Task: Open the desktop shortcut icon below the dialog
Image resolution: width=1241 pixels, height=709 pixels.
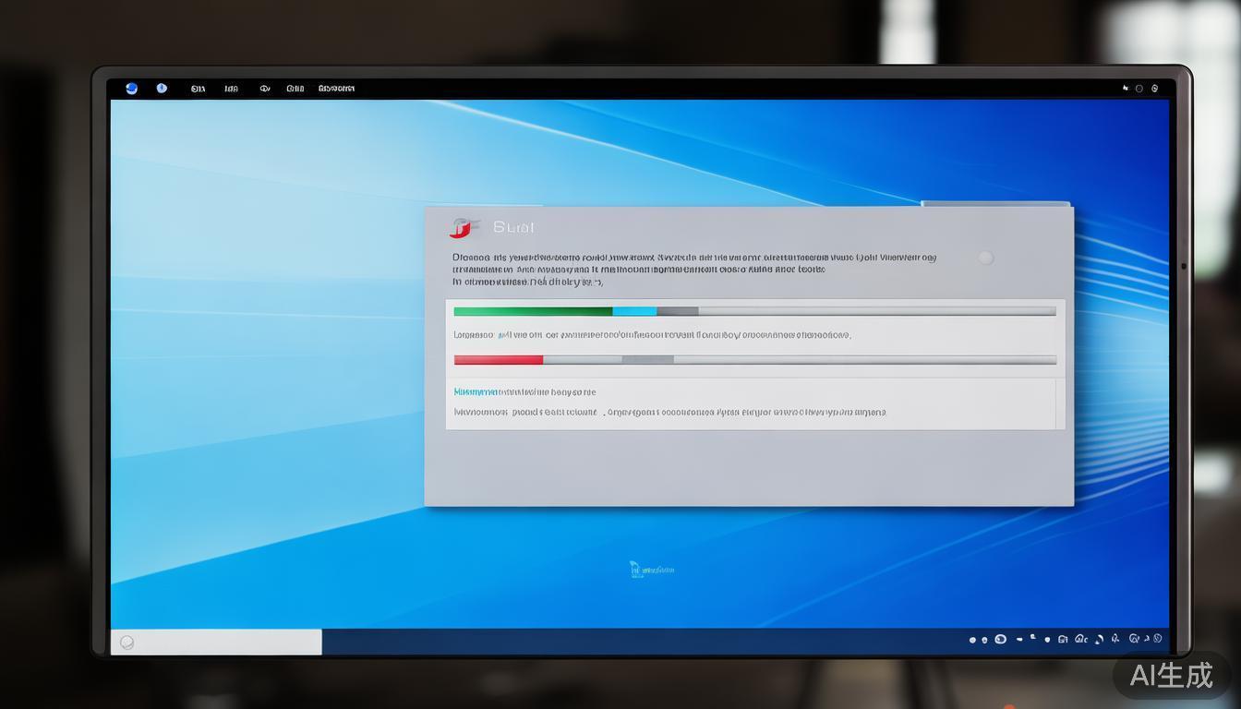Action: [651, 570]
